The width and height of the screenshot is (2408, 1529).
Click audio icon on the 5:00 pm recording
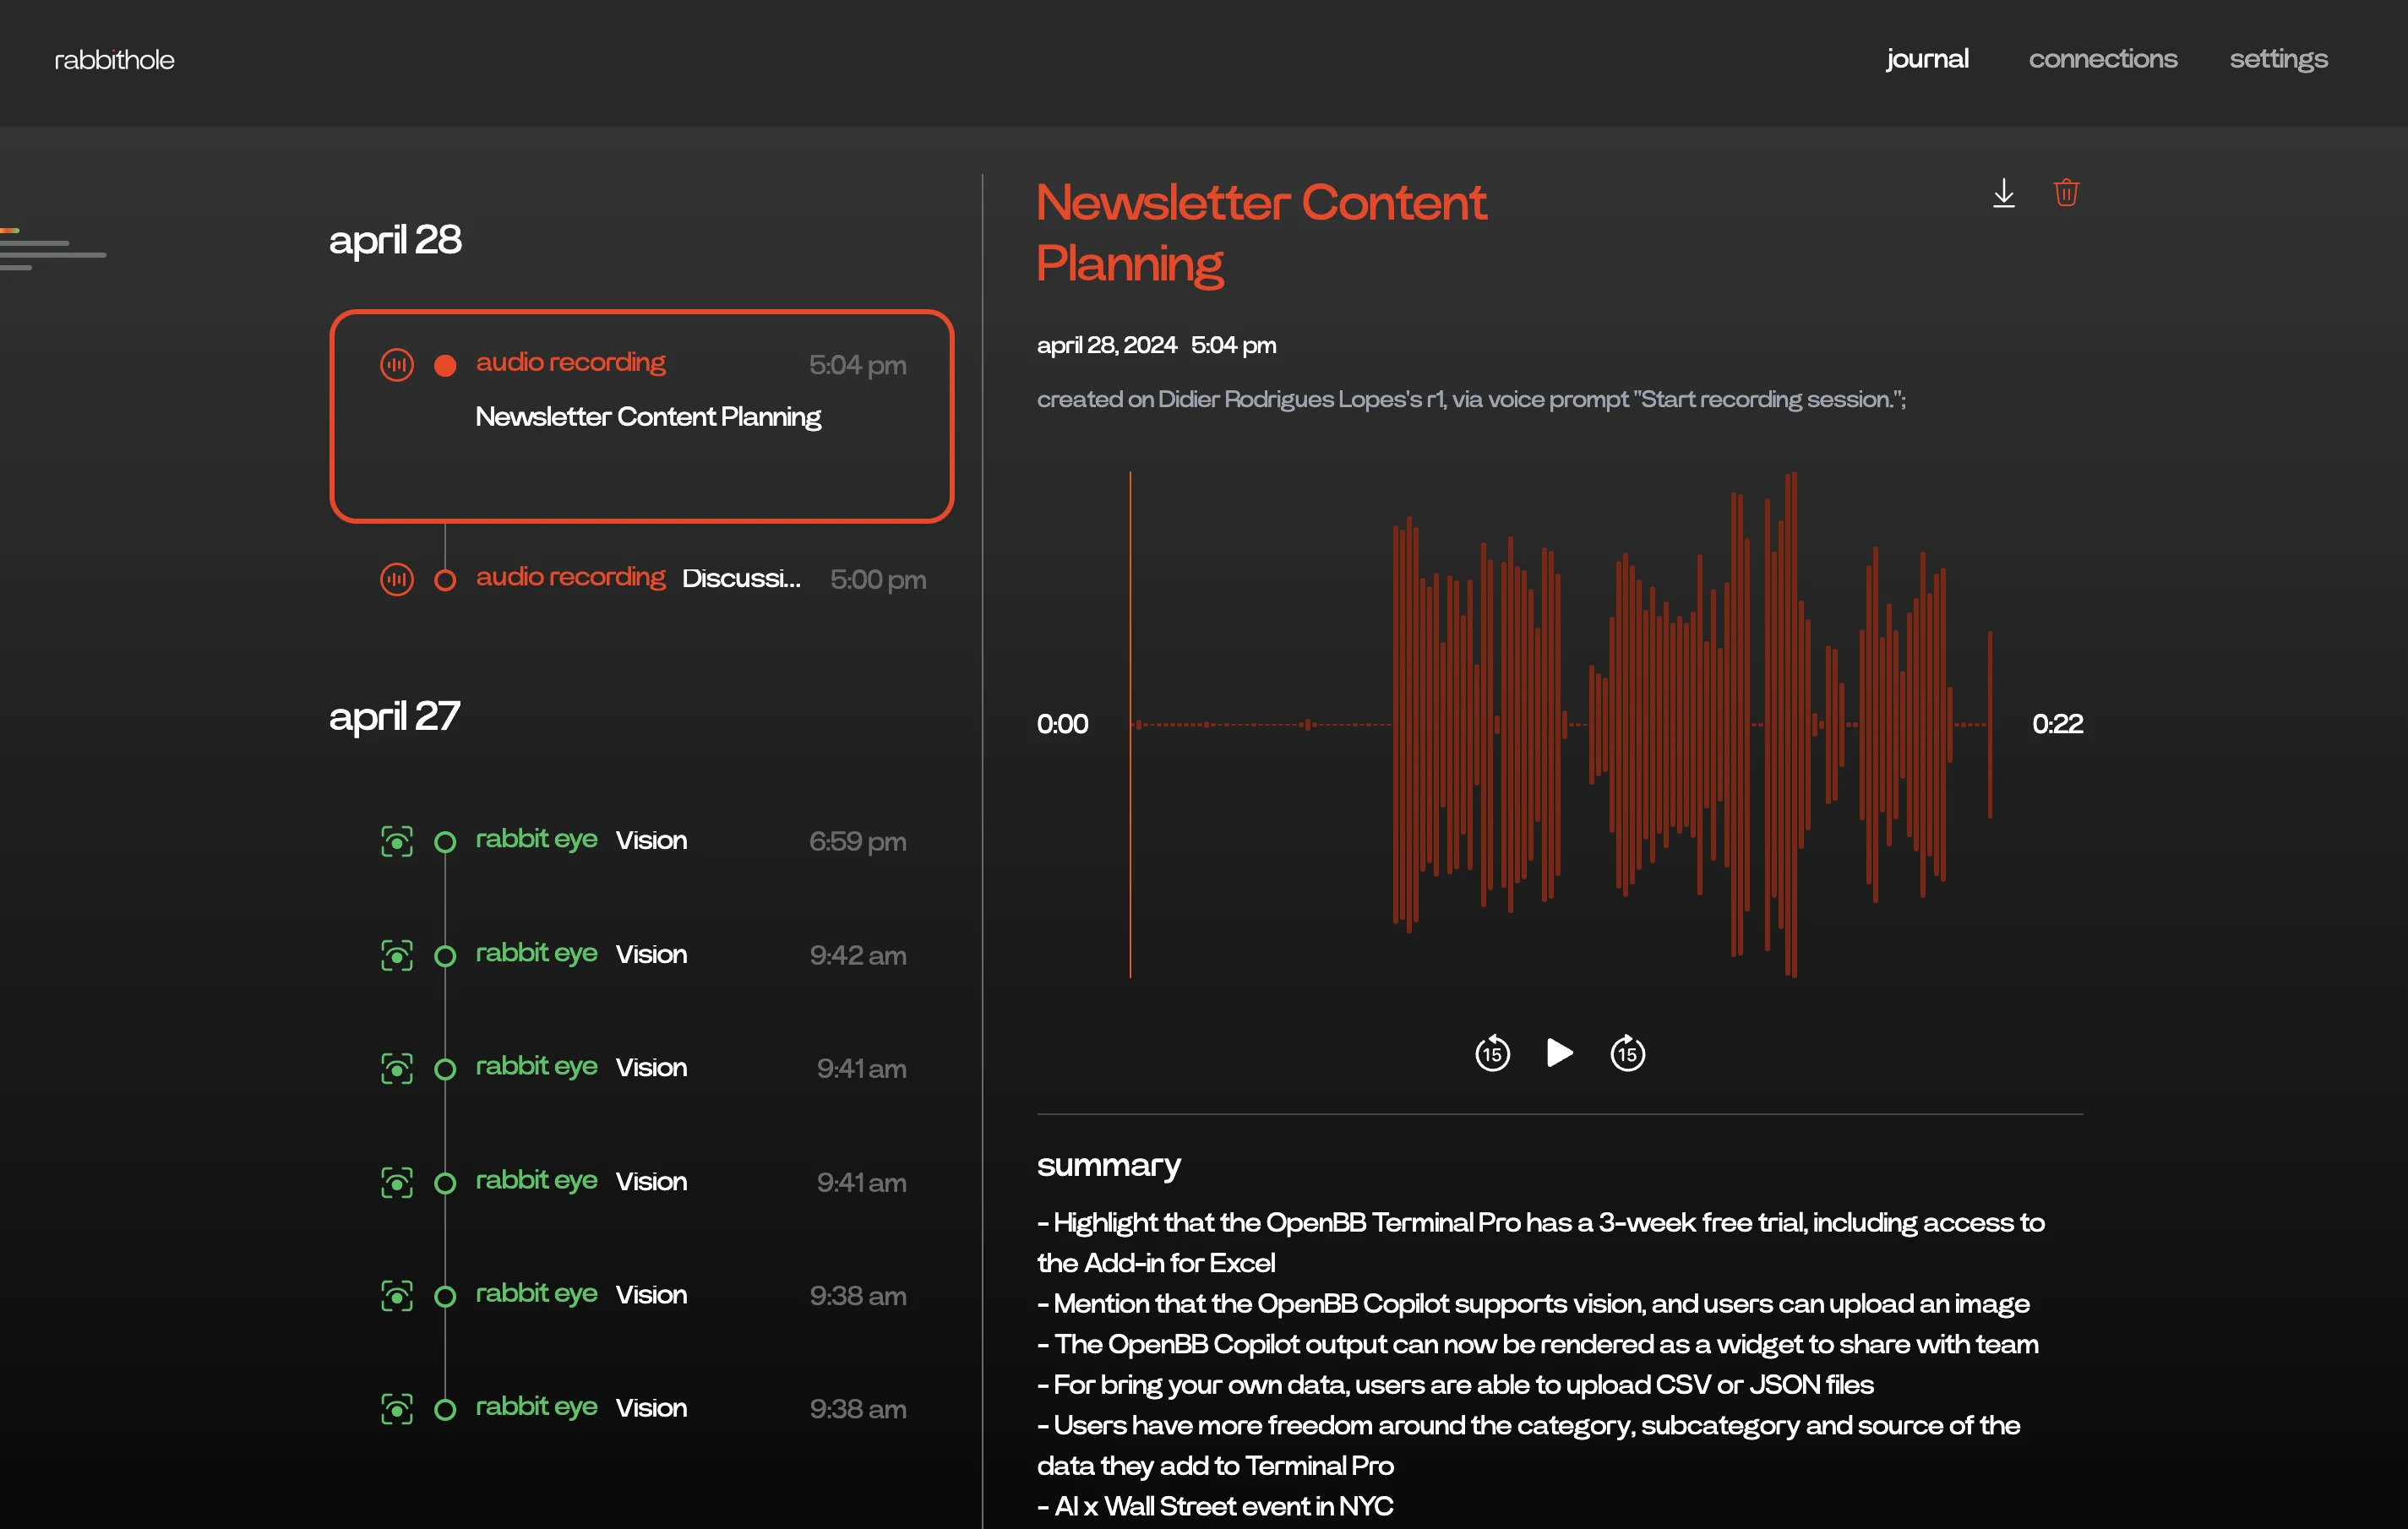tap(397, 579)
